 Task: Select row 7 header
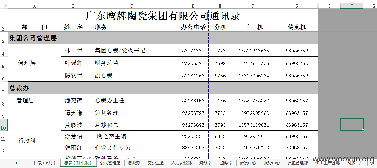(4, 88)
